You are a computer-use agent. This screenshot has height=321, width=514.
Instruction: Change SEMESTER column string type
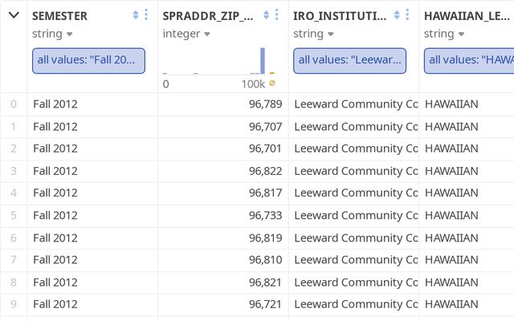51,34
